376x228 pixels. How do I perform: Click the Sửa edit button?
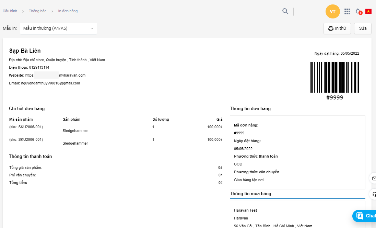(x=363, y=28)
